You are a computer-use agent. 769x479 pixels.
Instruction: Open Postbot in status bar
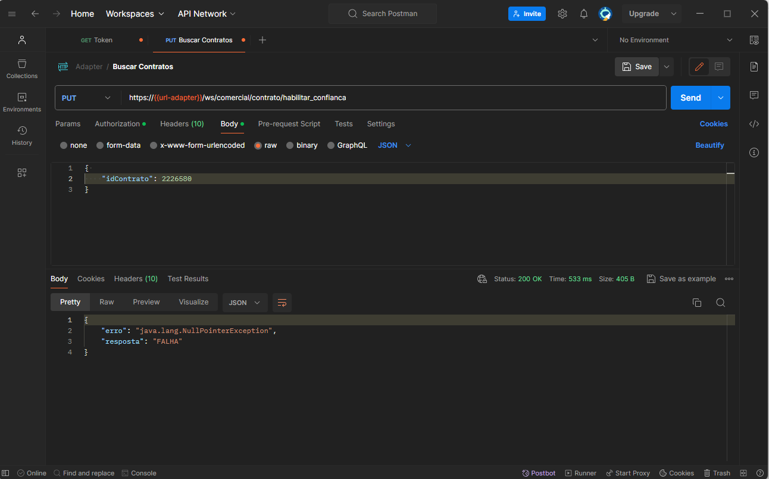(539, 473)
